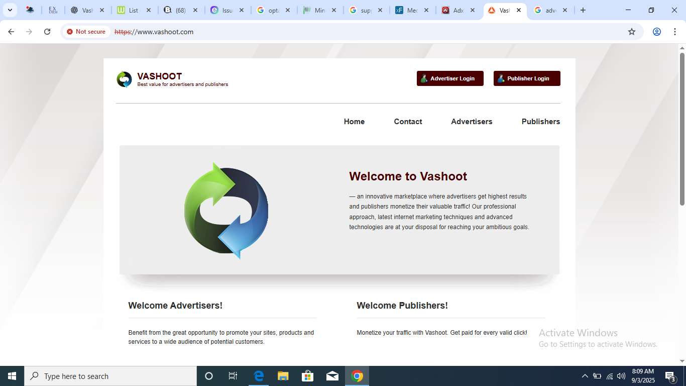The width and height of the screenshot is (686, 386).
Task: Open the network Wi-Fi tray icon
Action: tap(610, 376)
